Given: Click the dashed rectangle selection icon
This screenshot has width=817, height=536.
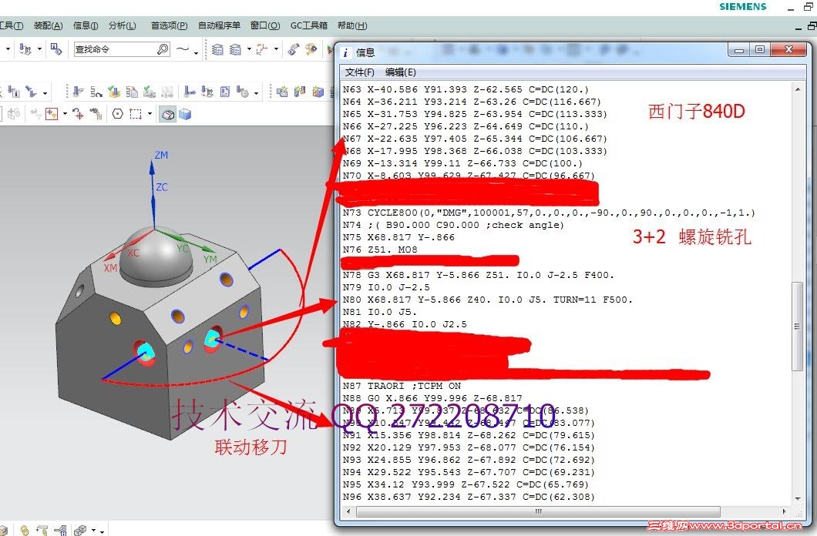Looking at the screenshot, I should pos(136,114).
